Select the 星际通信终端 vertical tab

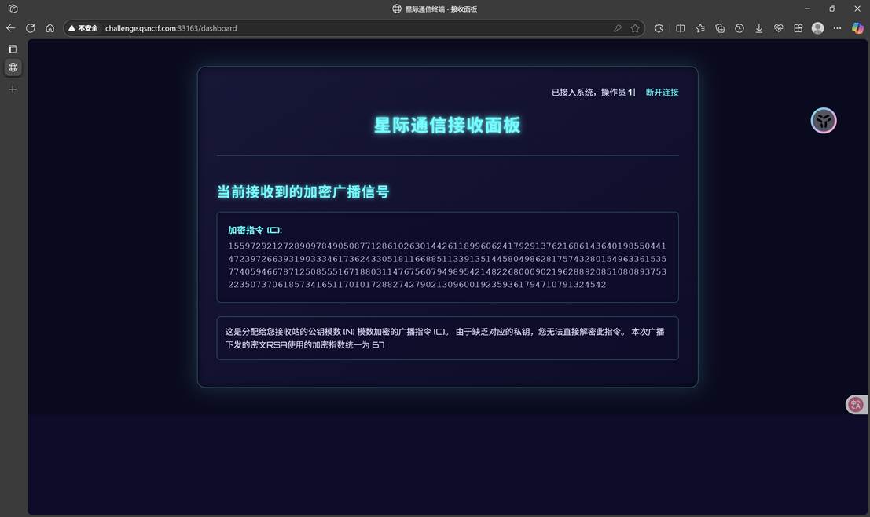[12, 67]
